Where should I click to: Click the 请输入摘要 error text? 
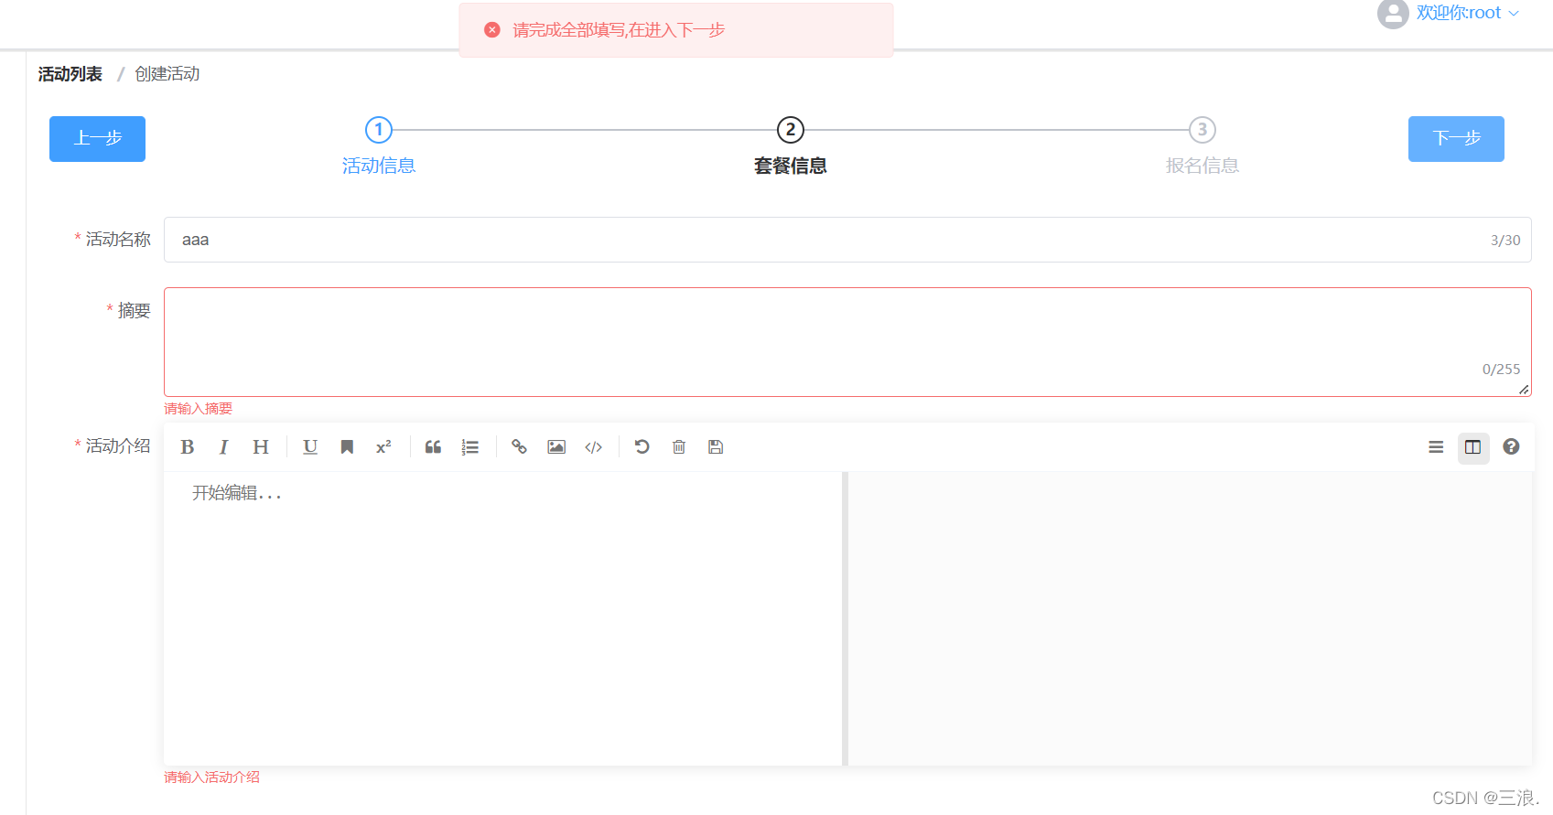pyautogui.click(x=199, y=409)
